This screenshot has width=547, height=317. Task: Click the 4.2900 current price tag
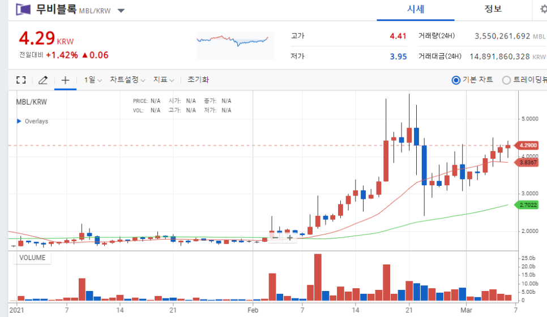527,145
